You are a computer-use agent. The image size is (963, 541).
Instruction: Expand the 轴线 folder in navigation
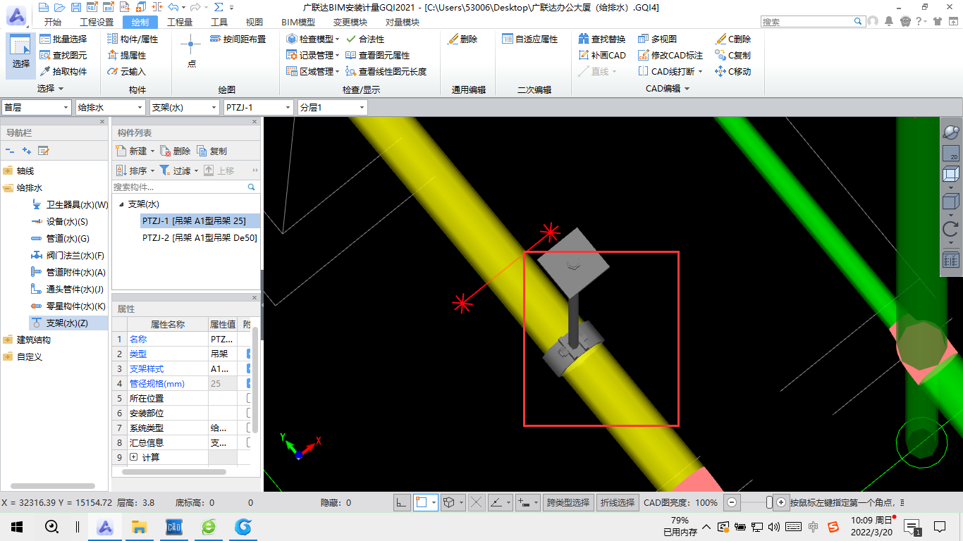click(x=8, y=170)
